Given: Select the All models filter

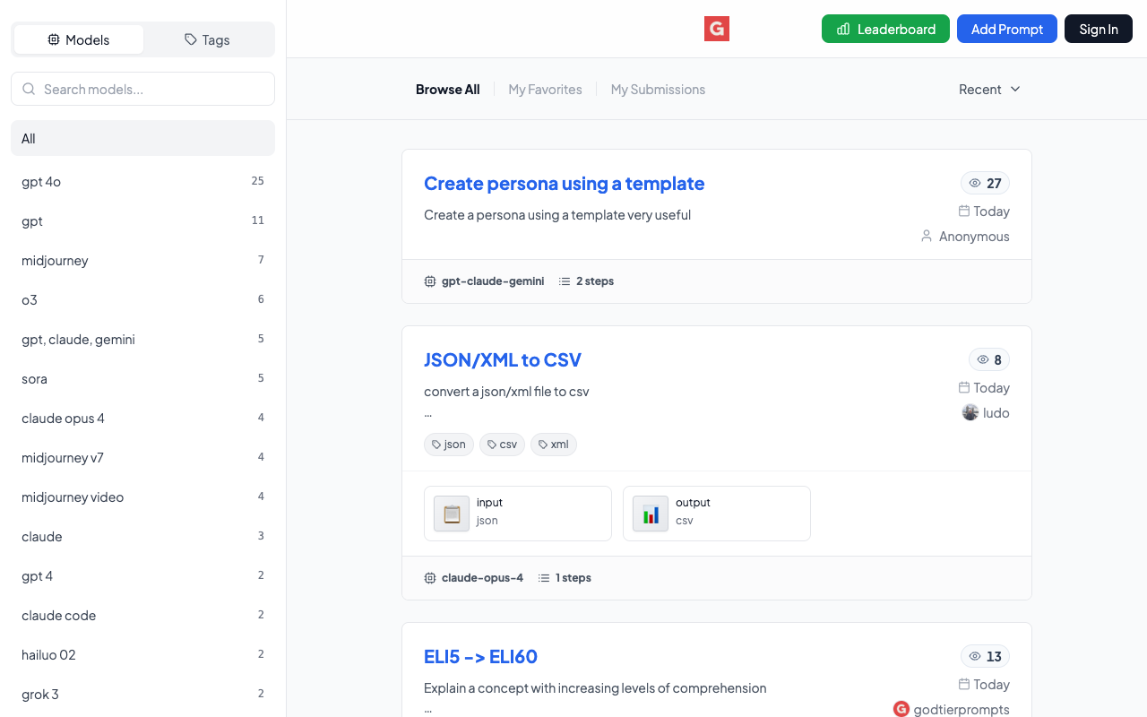Looking at the screenshot, I should tap(142, 138).
